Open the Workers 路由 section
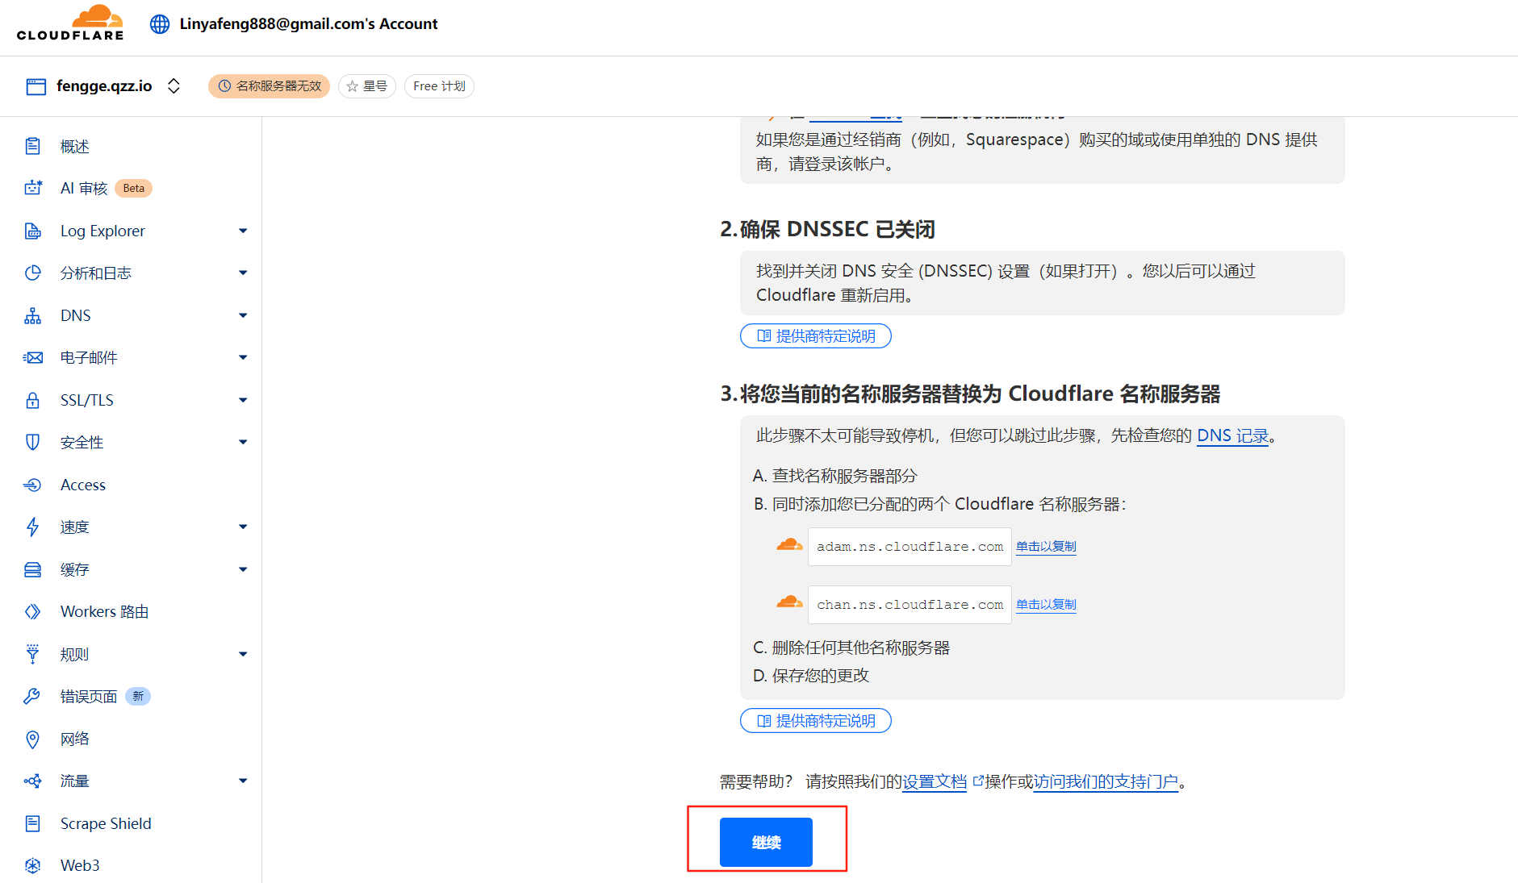The width and height of the screenshot is (1518, 883). pos(103,611)
